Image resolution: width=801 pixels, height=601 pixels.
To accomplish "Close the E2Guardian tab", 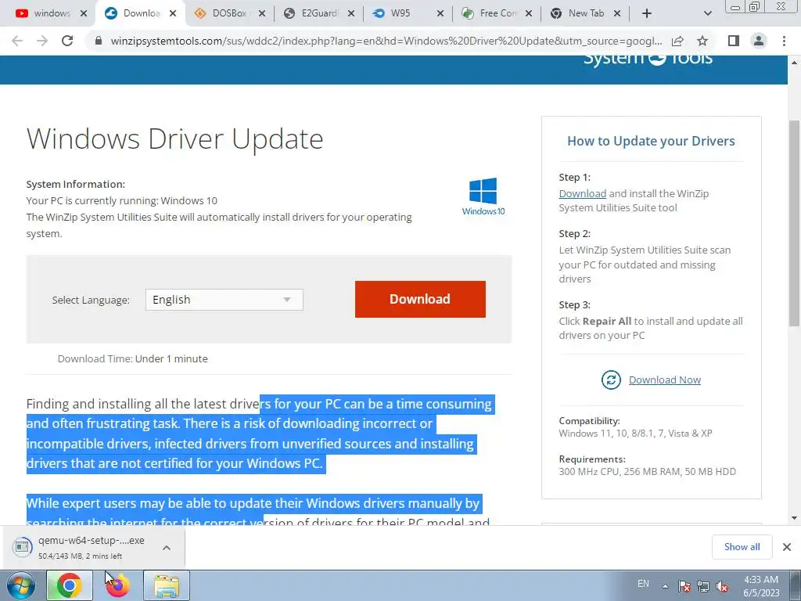I will pyautogui.click(x=351, y=13).
